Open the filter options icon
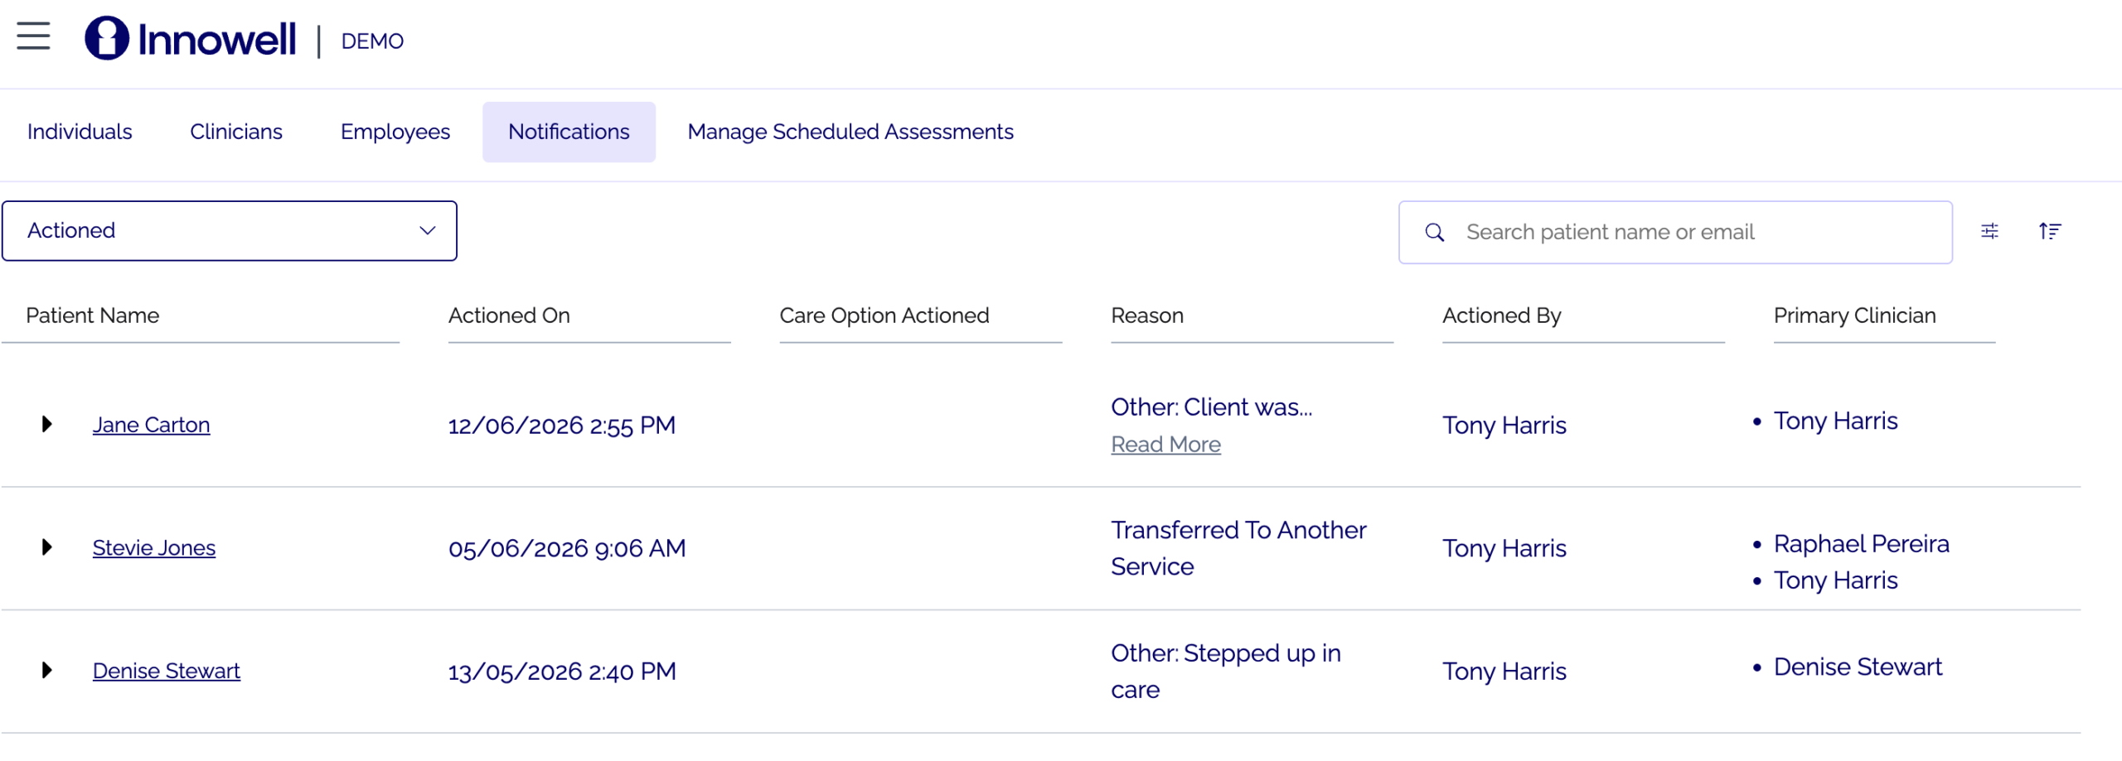2122x761 pixels. (x=1989, y=231)
